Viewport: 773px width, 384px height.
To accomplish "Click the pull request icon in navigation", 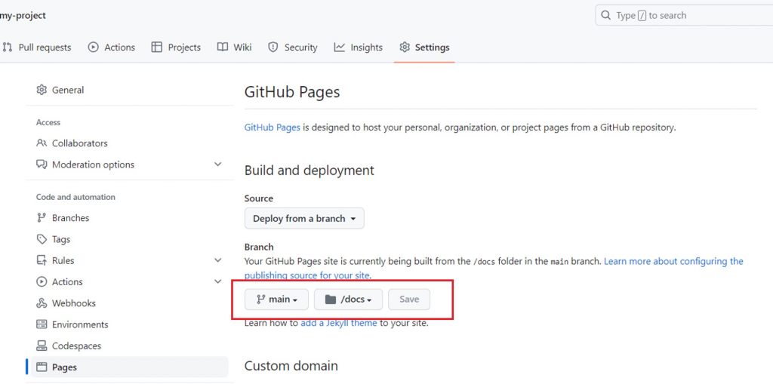I will (8, 48).
